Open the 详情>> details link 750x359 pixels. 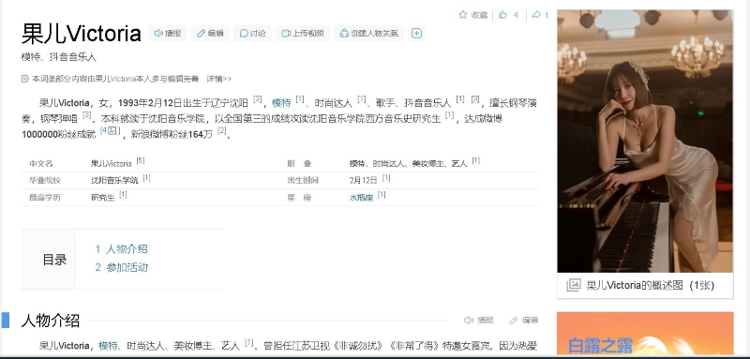click(x=219, y=79)
